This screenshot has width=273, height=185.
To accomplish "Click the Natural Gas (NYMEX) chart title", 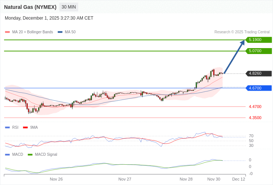I will tap(30, 7).
